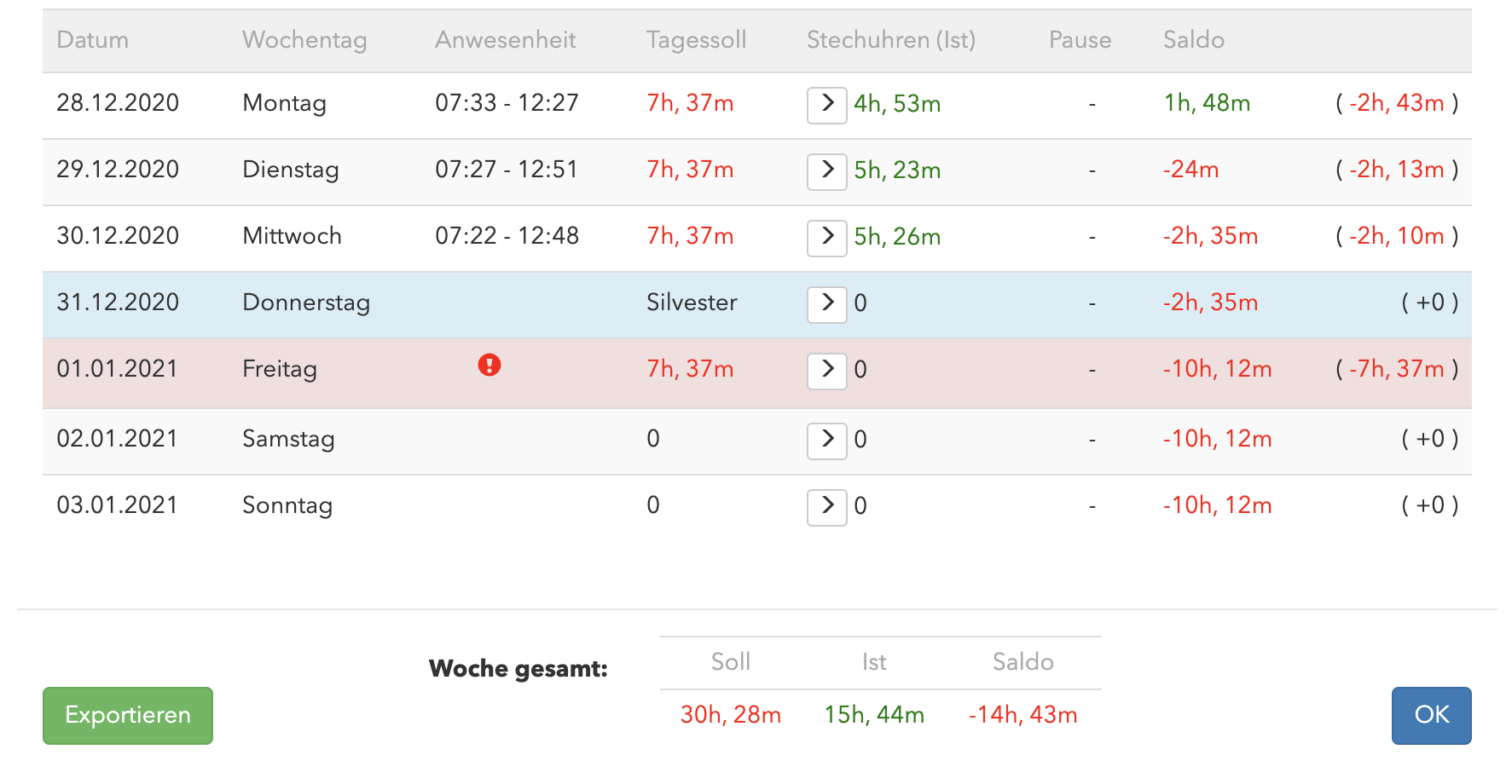This screenshot has width=1506, height=784.
Task: Select the Montag attendance time 07:33 - 12:27
Action: (507, 103)
